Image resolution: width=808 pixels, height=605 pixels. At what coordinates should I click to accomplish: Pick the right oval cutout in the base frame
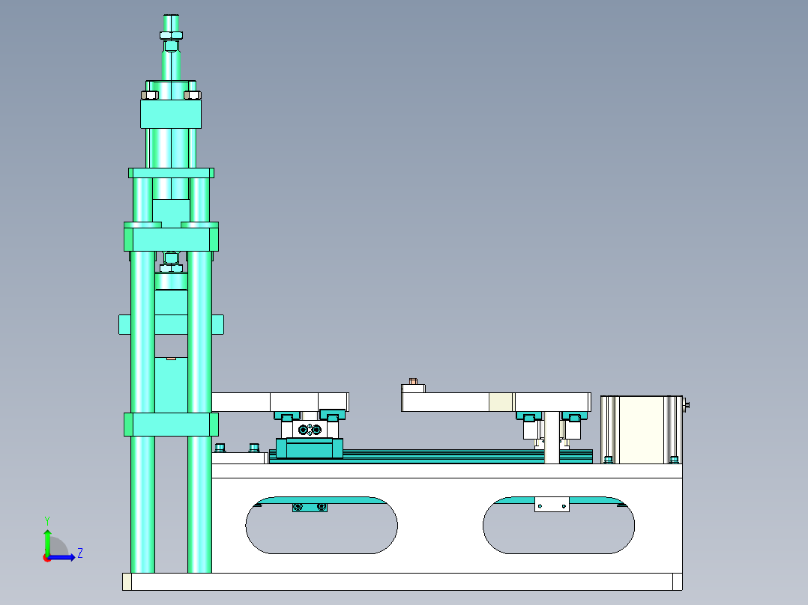(558, 525)
